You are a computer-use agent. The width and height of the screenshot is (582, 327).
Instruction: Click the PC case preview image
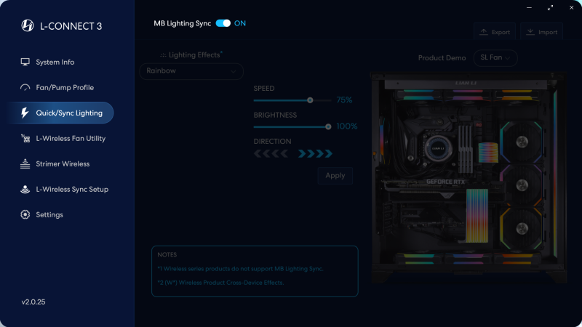[x=469, y=177]
